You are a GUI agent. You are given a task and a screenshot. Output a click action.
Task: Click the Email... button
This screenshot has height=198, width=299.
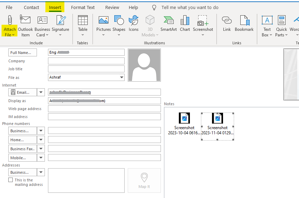tap(22, 92)
